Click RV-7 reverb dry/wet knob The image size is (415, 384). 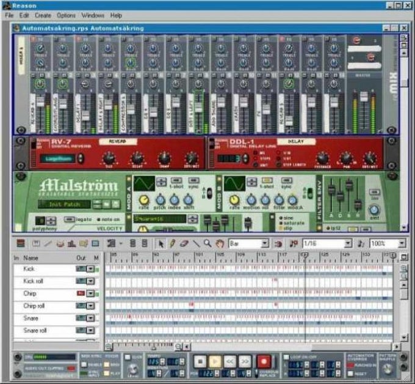[x=192, y=158]
